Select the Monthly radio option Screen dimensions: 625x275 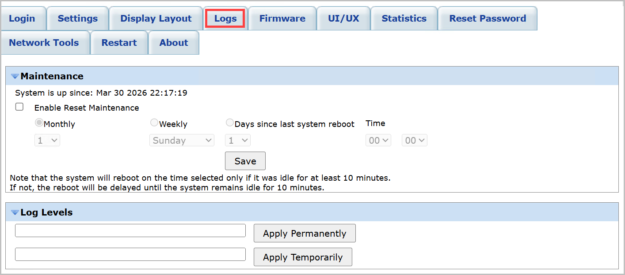pyautogui.click(x=39, y=123)
